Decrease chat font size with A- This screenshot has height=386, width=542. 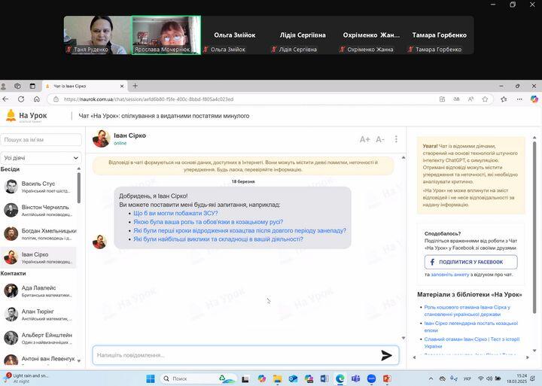380,139
